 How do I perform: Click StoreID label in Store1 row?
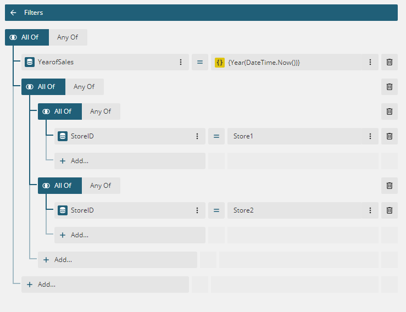(82, 136)
